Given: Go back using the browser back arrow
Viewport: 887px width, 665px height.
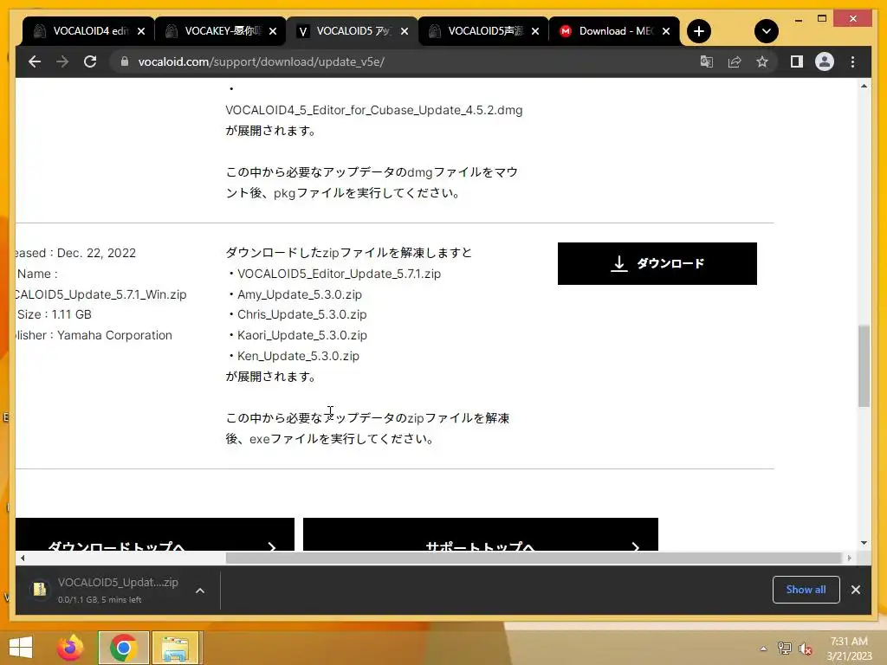Looking at the screenshot, I should coord(35,61).
